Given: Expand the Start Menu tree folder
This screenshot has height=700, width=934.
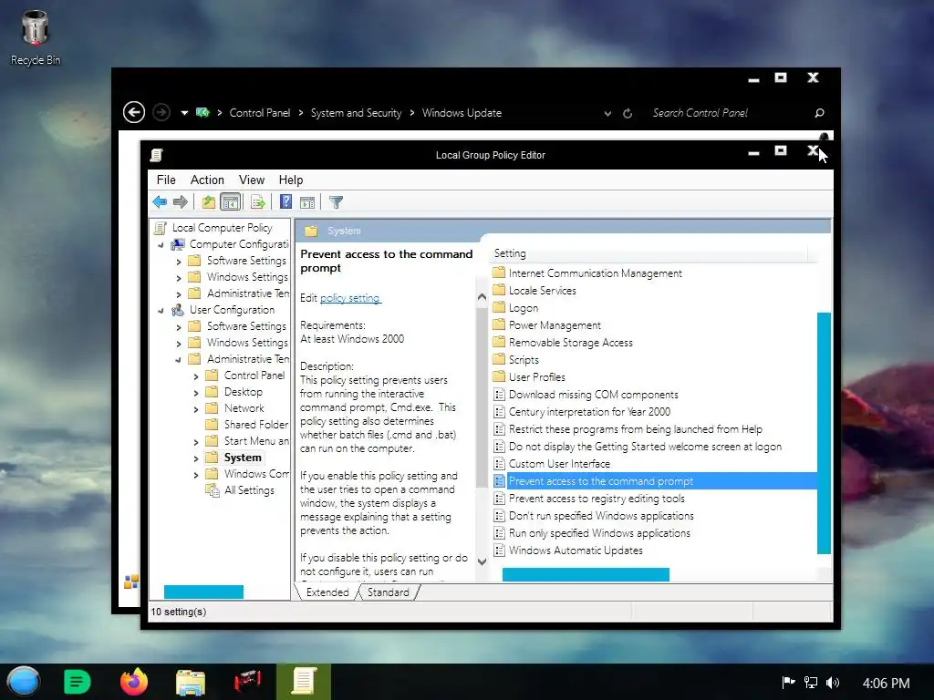Looking at the screenshot, I should pyautogui.click(x=196, y=442).
